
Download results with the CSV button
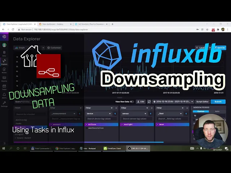click(141, 102)
